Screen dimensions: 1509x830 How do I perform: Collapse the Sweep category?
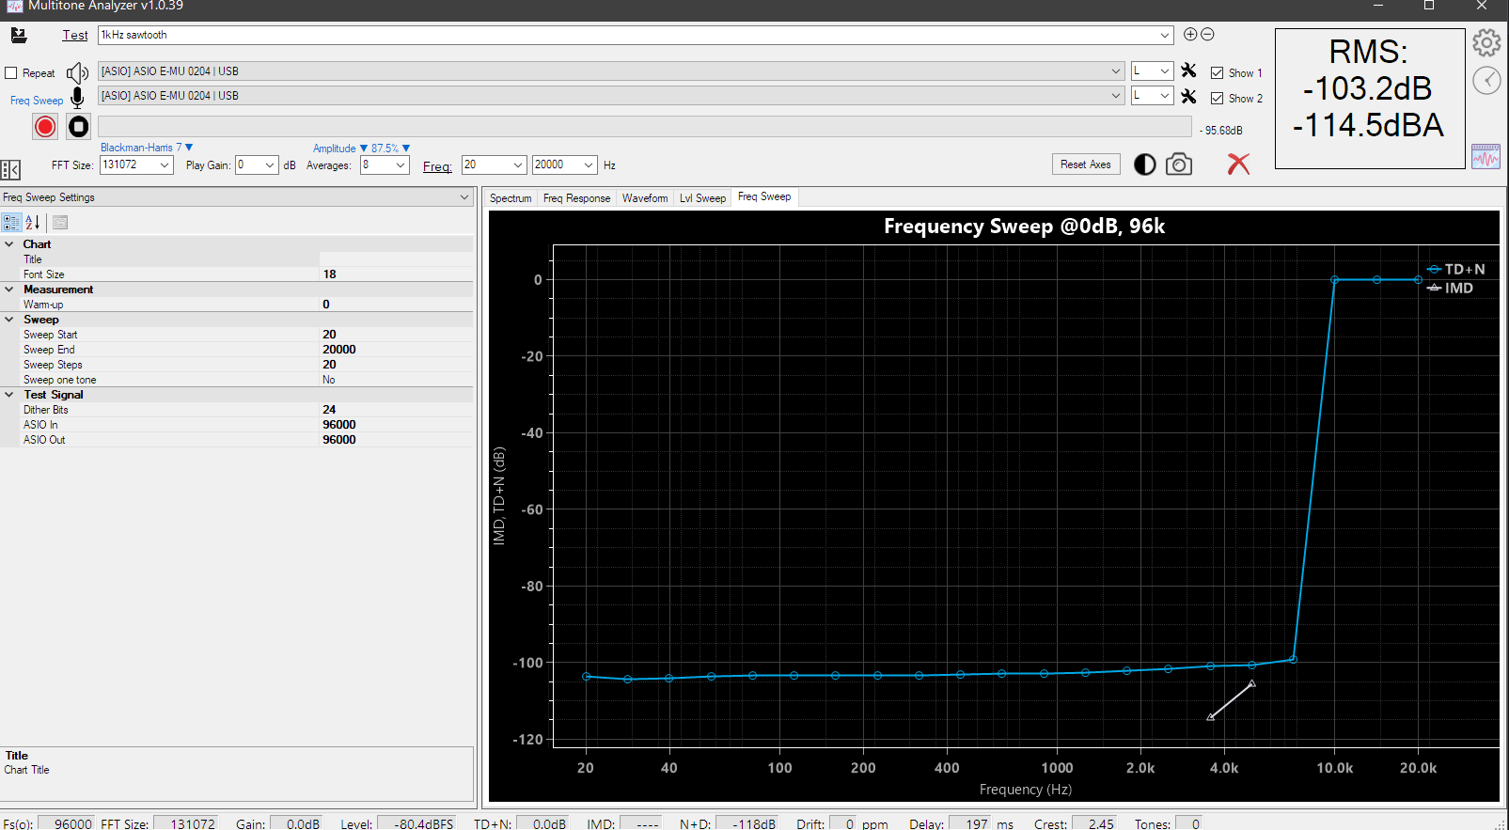point(9,320)
